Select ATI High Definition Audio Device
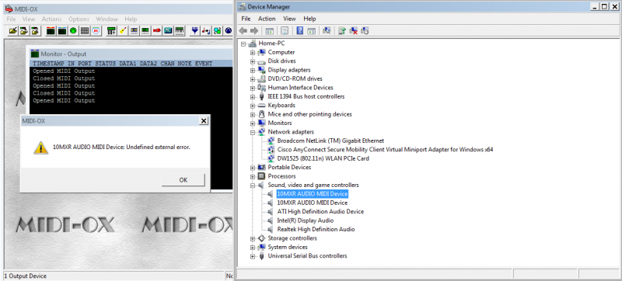Viewport: 622px width, 281px height. pos(320,211)
